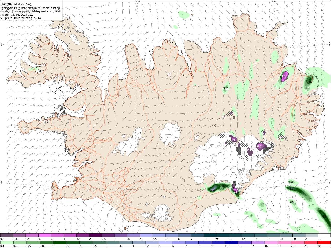Click the light pink swatch labeled 16 in the rain legend
The height and width of the screenshot is (248, 331).
pyautogui.click(x=271, y=243)
